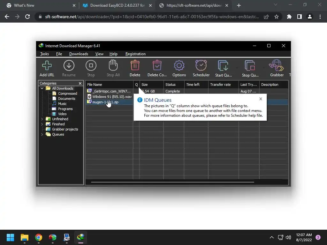Open a new browser tab
327x245 pixels.
click(x=239, y=5)
